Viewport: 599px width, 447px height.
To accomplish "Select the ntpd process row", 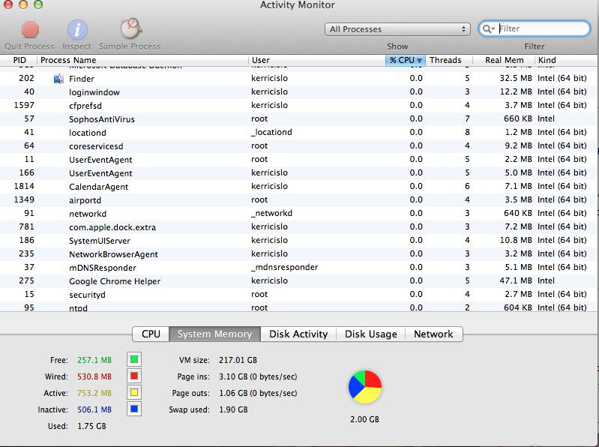I will pos(298,307).
